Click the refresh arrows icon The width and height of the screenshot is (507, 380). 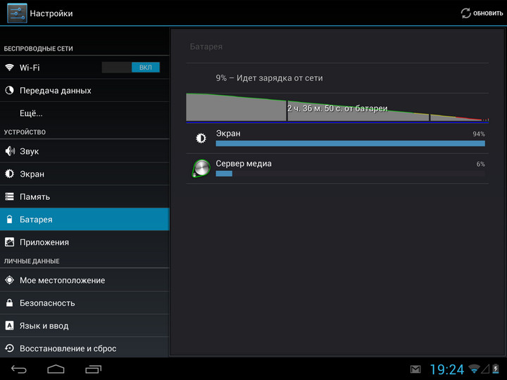(465, 13)
